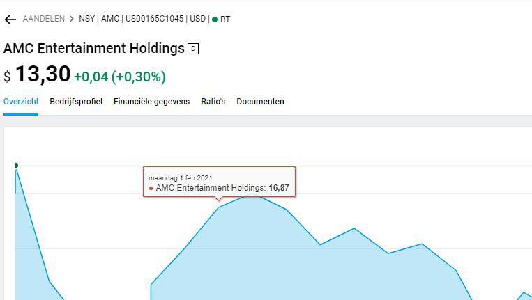Open the AANDELEN breadcrumb link
Screen dimensions: 532x300
click(43, 19)
